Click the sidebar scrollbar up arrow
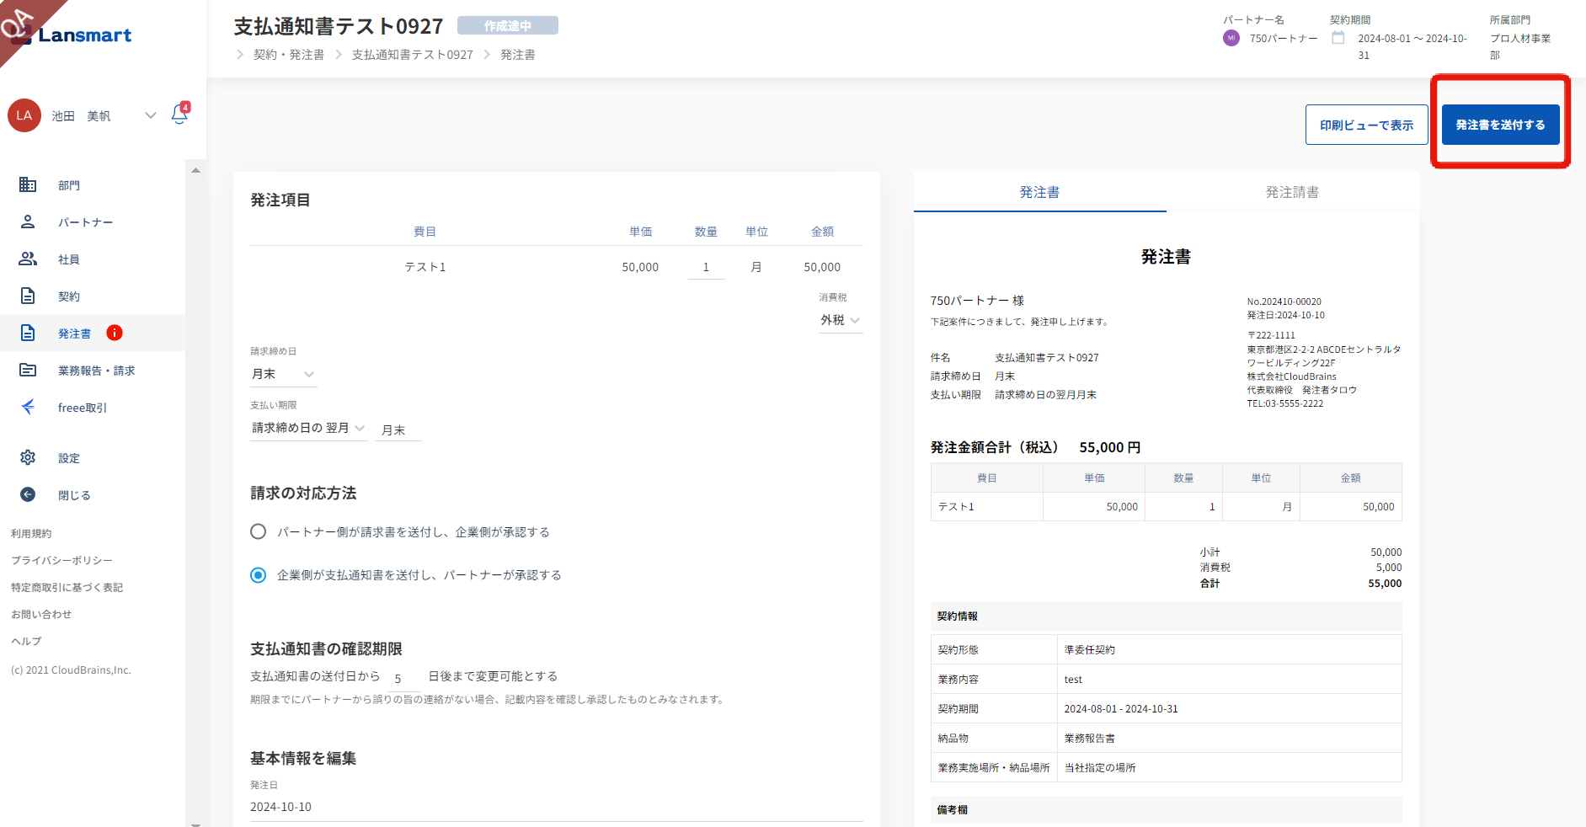 click(195, 170)
